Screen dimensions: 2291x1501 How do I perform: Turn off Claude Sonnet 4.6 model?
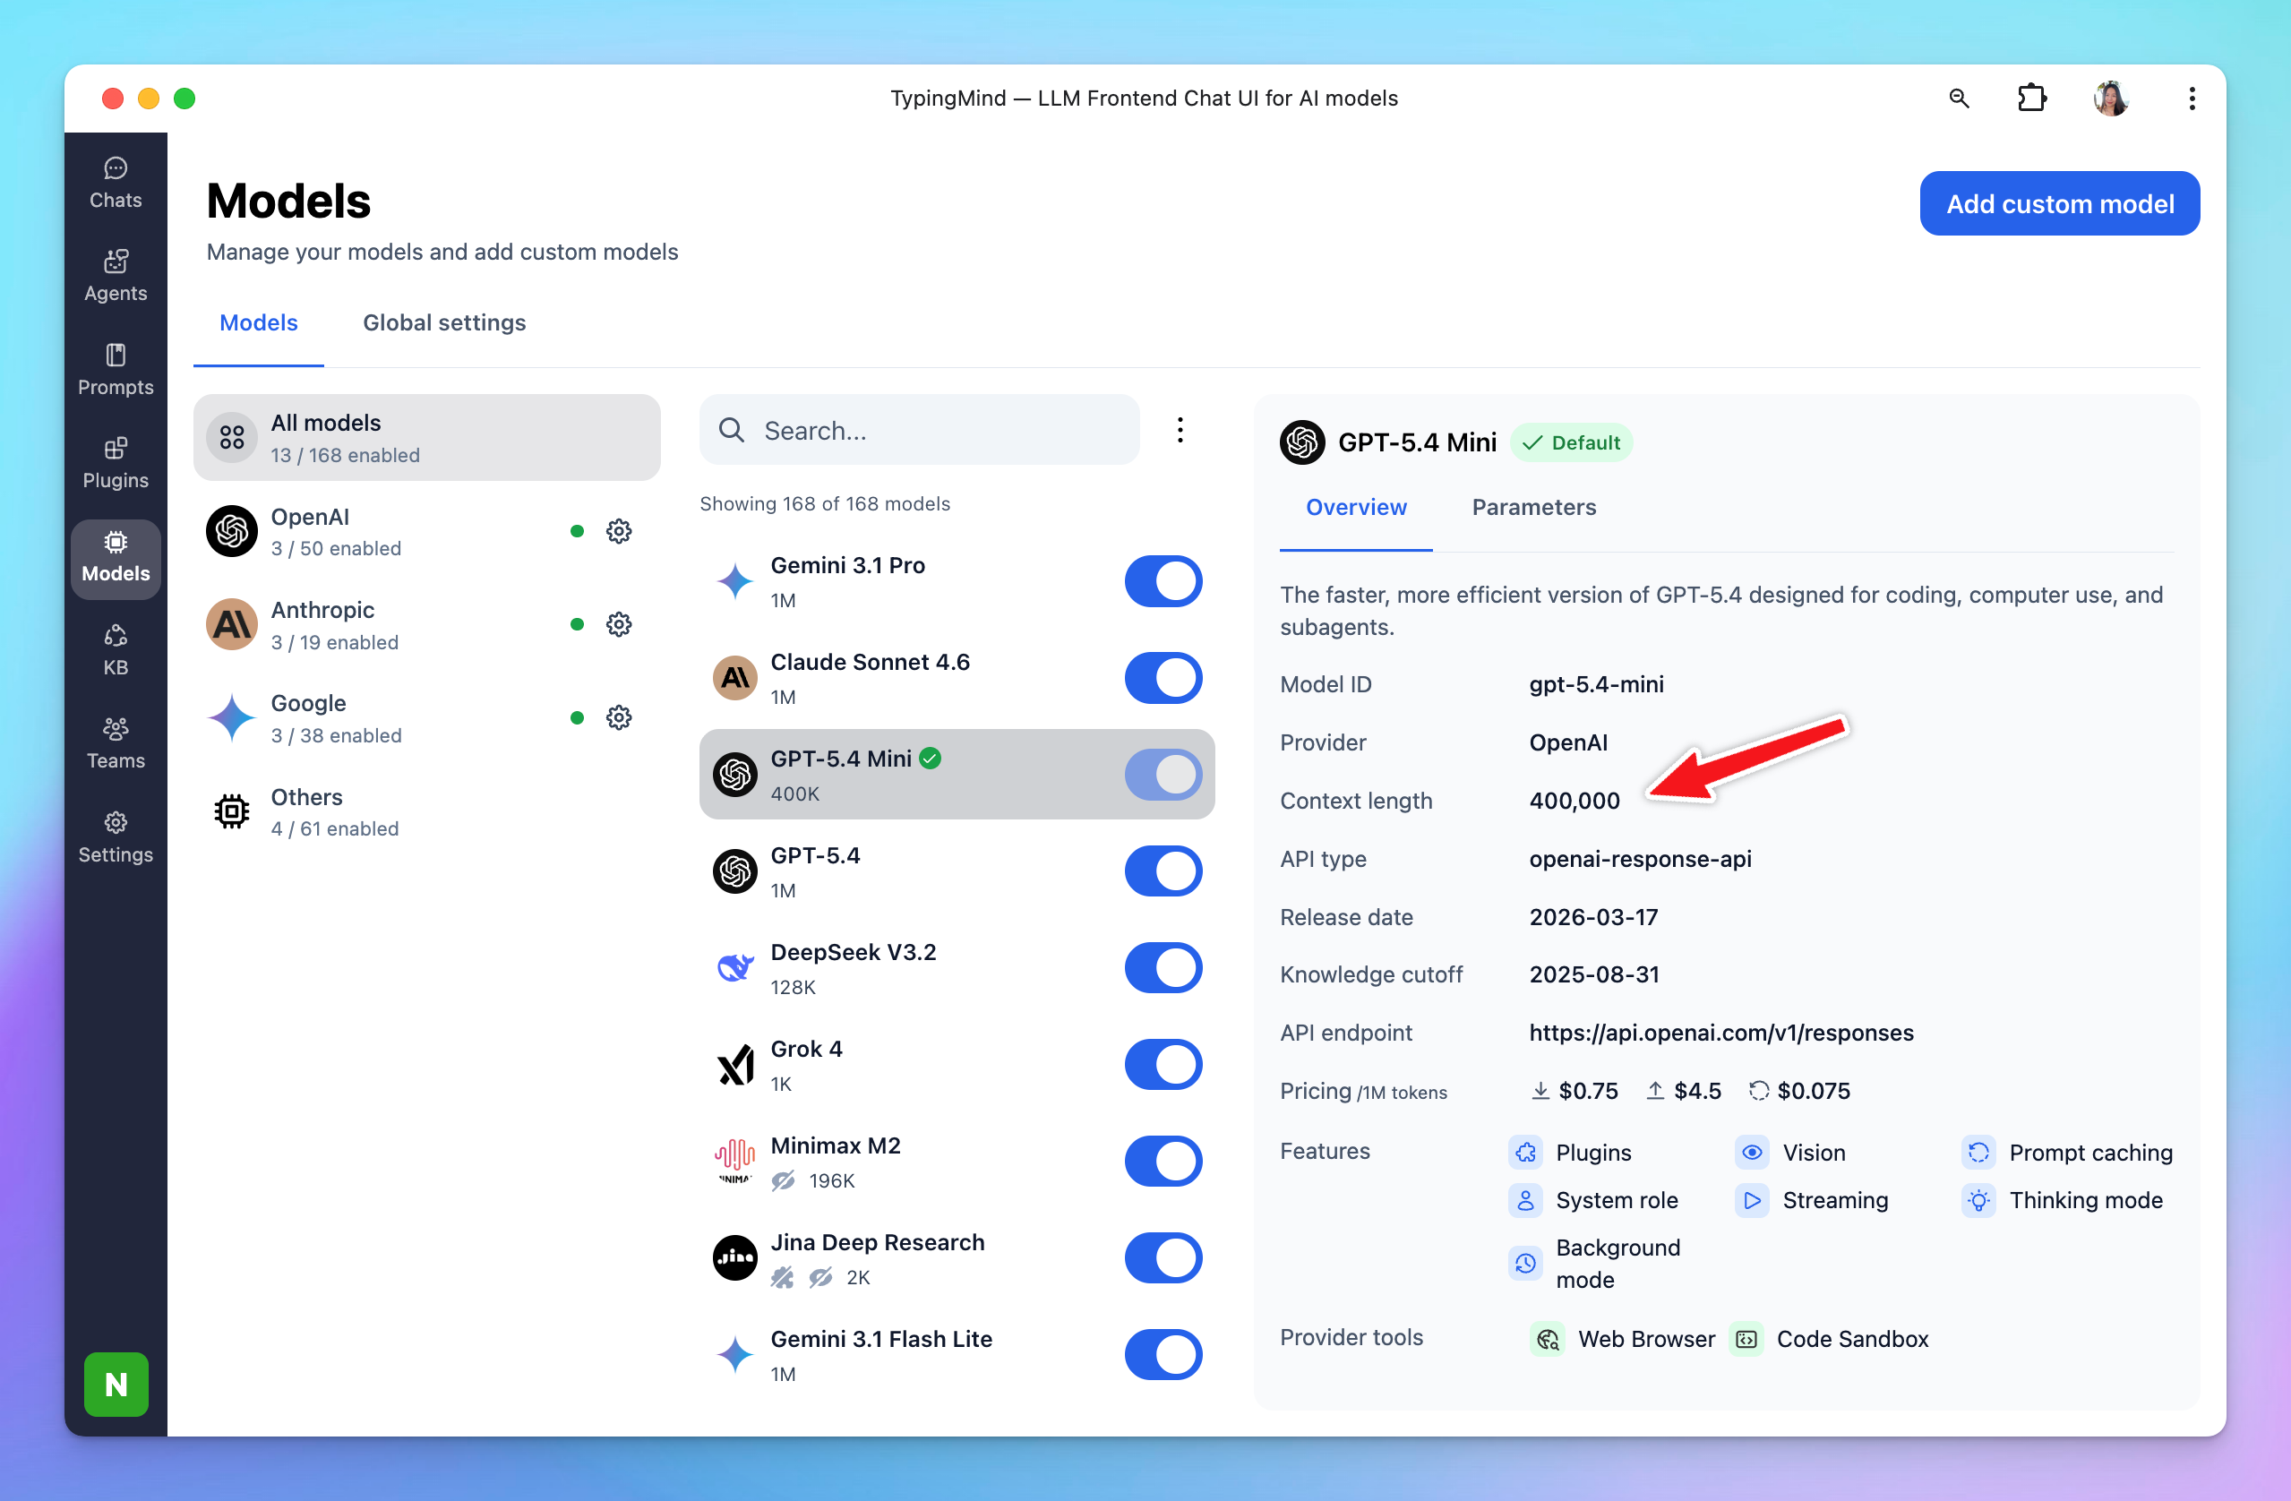click(1163, 678)
